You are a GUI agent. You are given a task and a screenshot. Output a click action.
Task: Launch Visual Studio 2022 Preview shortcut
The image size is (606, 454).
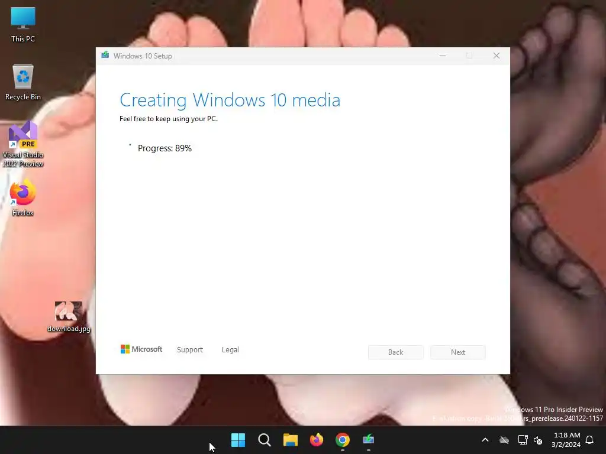coord(23,144)
